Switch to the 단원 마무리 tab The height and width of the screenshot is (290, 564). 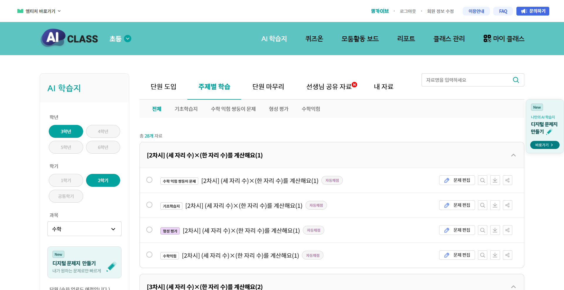[268, 87]
